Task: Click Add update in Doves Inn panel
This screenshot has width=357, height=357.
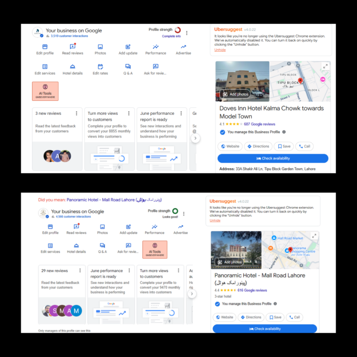Action: coord(128,50)
